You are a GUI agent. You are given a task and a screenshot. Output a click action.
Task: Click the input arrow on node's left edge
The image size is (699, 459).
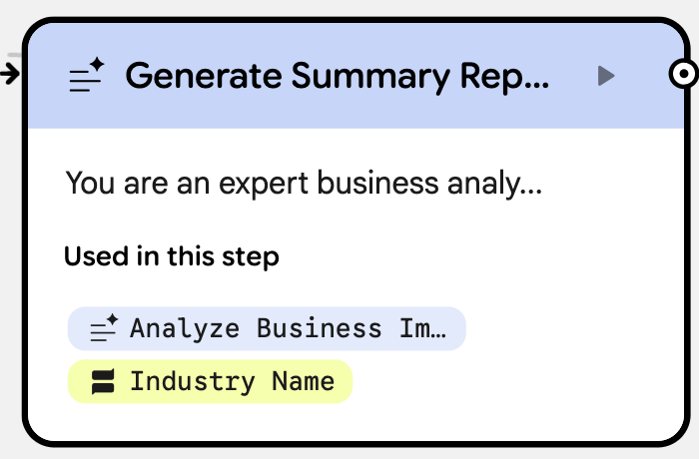[x=11, y=73]
